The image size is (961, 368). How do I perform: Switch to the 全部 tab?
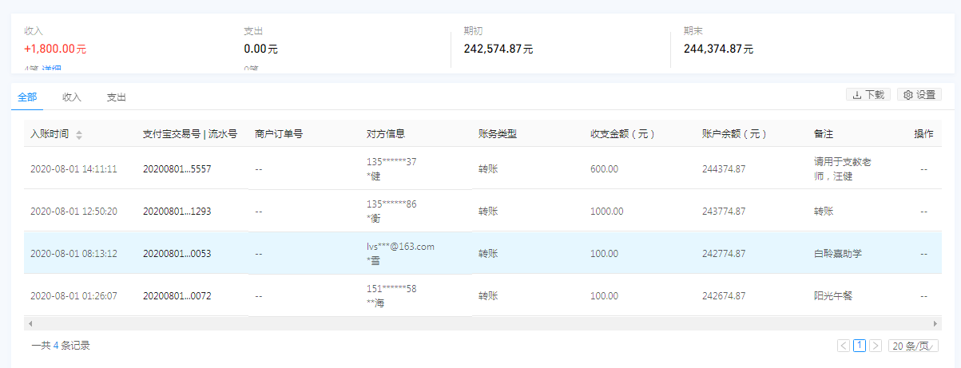27,97
